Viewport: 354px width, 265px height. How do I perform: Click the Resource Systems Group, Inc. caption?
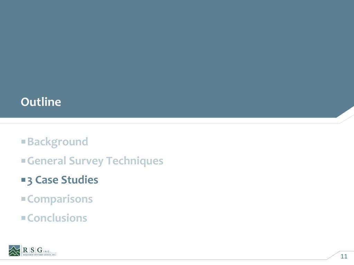coord(39,255)
